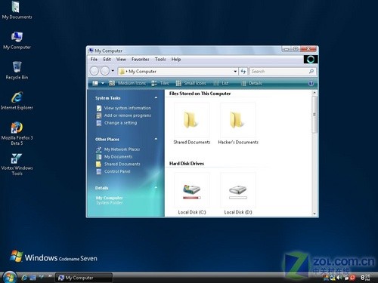
Task: Open the View menu
Action: tap(121, 60)
